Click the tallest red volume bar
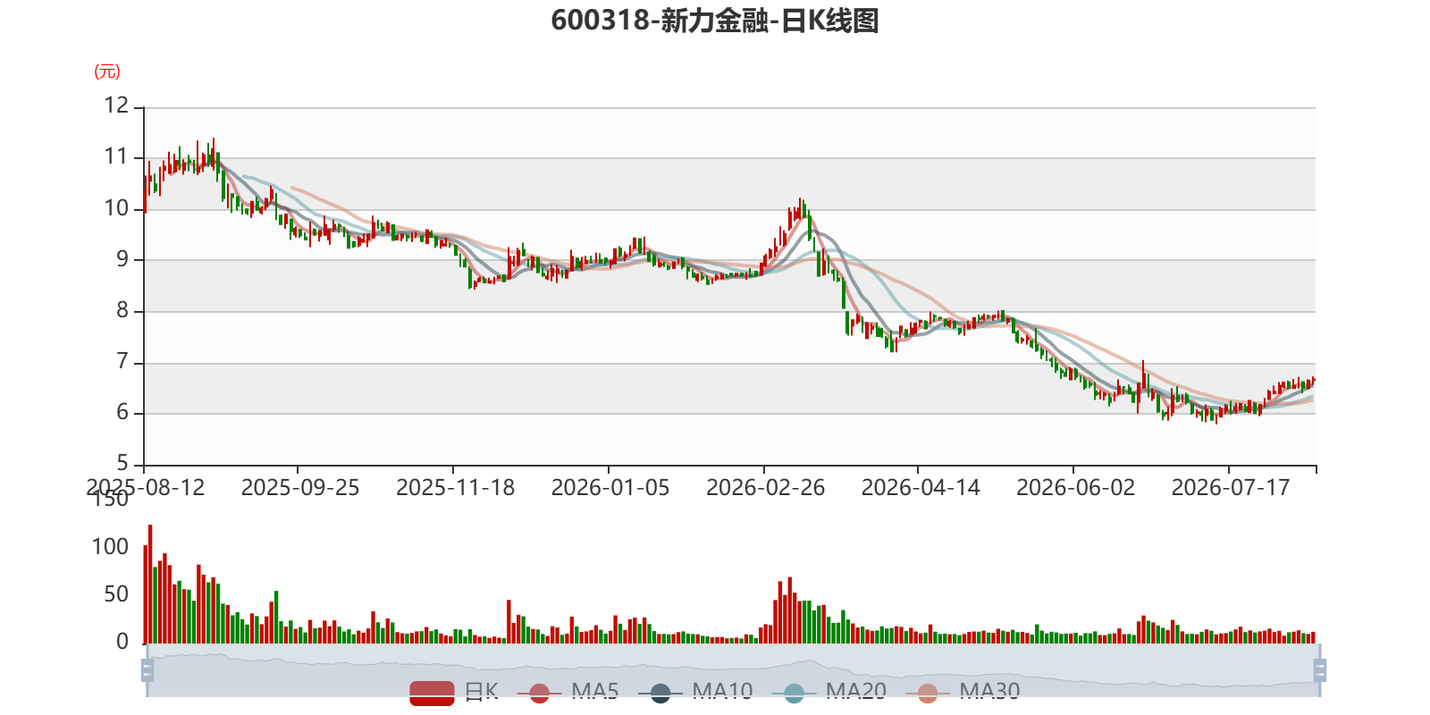The image size is (1430, 715). click(x=150, y=584)
